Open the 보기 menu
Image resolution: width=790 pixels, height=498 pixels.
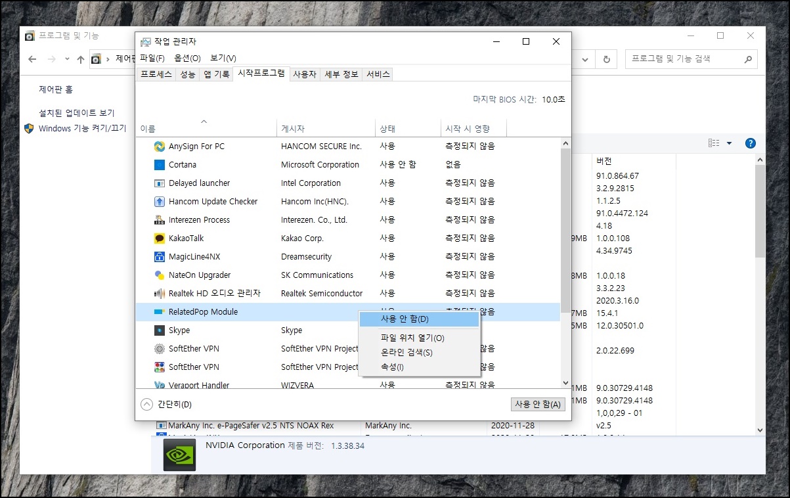coord(223,58)
